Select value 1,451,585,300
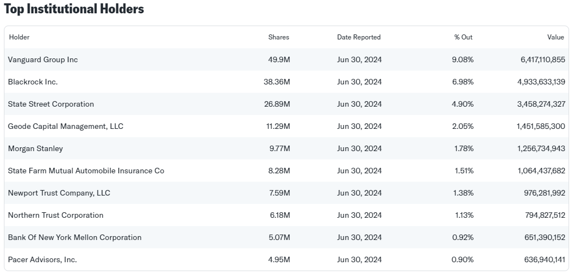Viewport: 573px width, 275px height. point(541,126)
